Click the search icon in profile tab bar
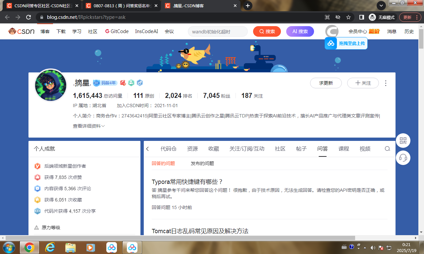 [387, 149]
